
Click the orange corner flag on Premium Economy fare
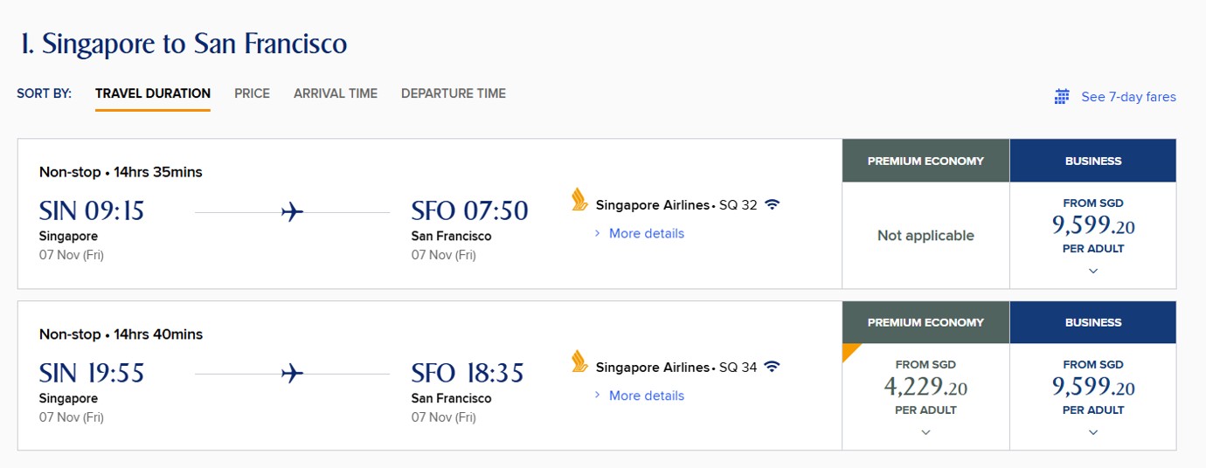(850, 351)
